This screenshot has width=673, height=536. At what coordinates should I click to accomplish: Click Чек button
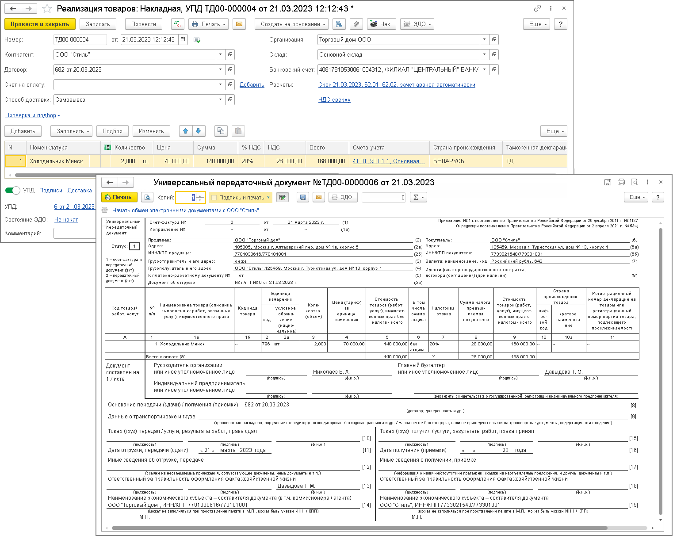[381, 24]
